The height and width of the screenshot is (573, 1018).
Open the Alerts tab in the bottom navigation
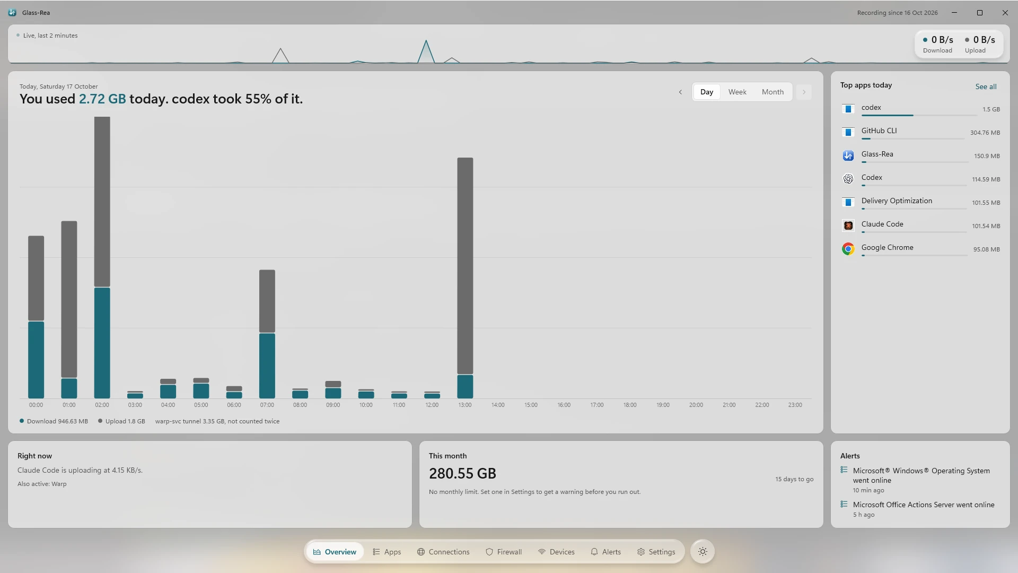point(605,552)
